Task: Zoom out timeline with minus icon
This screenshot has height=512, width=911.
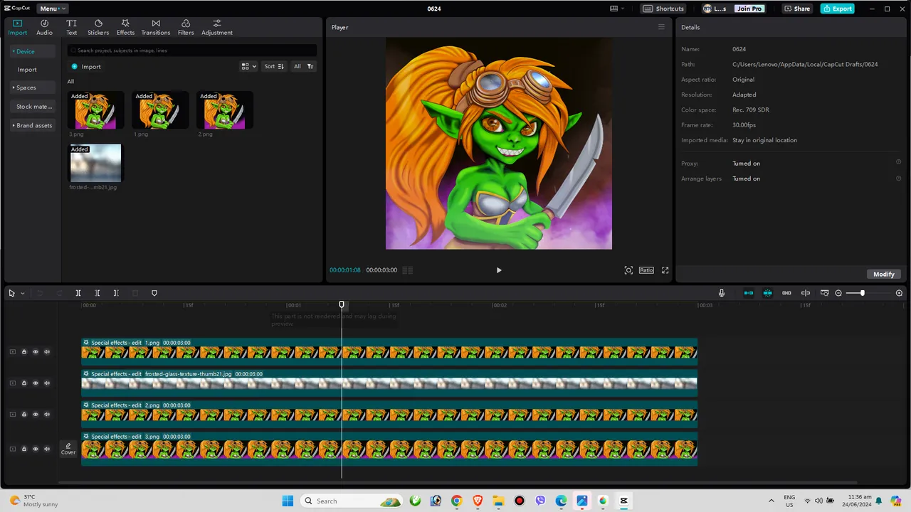Action: point(838,293)
